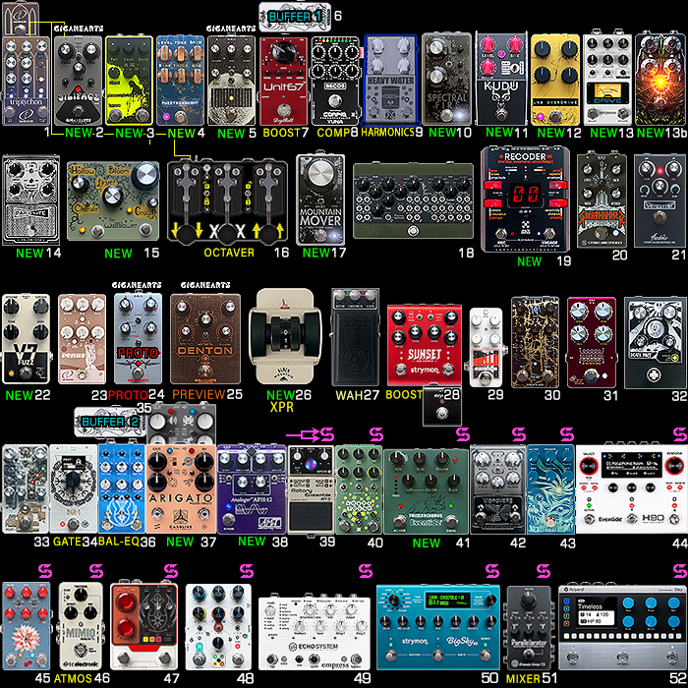688x688 pixels.
Task: Select the teal Strymon BigSky reverb
Action: click(x=438, y=627)
